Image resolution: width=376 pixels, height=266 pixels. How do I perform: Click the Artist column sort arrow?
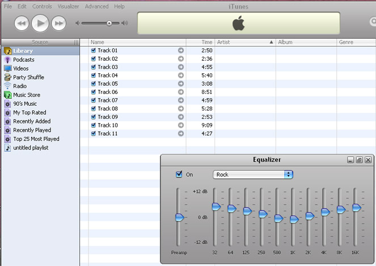(x=271, y=42)
